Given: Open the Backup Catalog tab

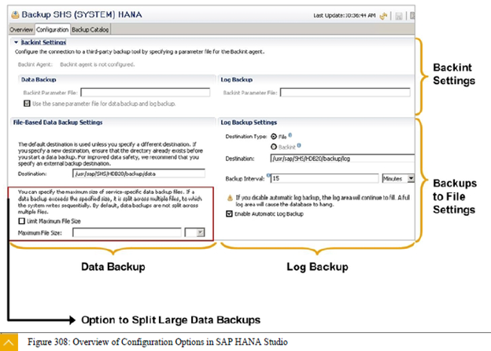Looking at the screenshot, I should [x=90, y=30].
